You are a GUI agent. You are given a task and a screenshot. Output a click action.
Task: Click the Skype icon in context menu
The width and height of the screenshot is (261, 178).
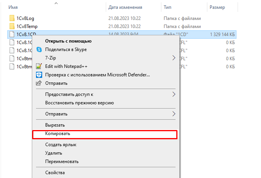click(39, 49)
